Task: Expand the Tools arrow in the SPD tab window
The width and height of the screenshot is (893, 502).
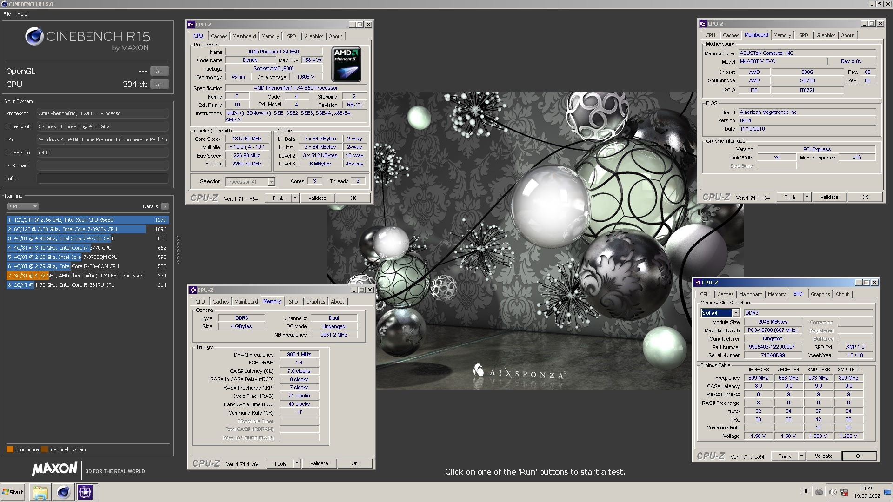Action: click(801, 456)
